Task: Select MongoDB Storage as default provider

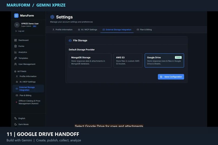Action: (90, 60)
